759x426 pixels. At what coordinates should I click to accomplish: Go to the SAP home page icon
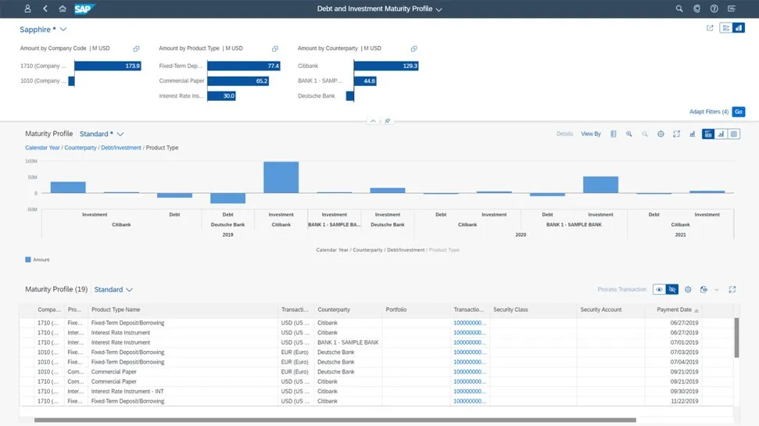pos(63,9)
